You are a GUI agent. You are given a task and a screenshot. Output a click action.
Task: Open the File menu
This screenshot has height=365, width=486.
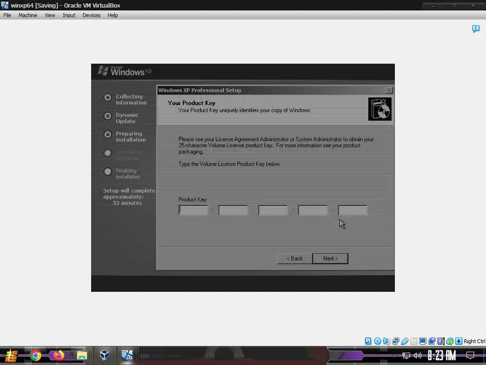7,15
